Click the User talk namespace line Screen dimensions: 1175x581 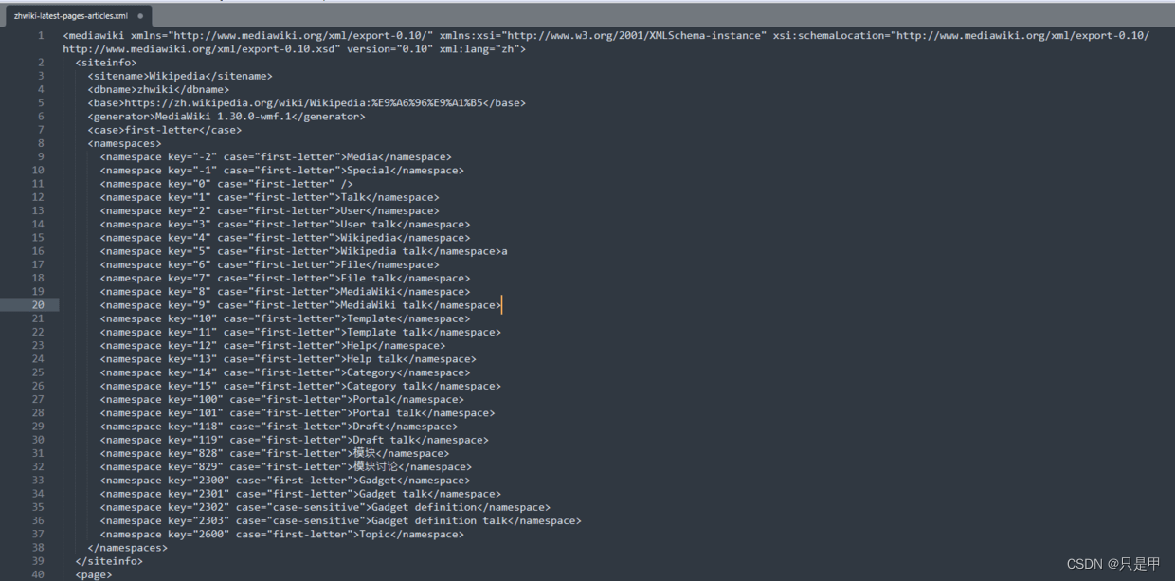pyautogui.click(x=284, y=225)
